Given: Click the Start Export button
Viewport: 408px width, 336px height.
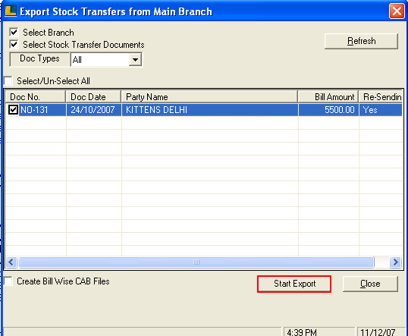Looking at the screenshot, I should (294, 284).
